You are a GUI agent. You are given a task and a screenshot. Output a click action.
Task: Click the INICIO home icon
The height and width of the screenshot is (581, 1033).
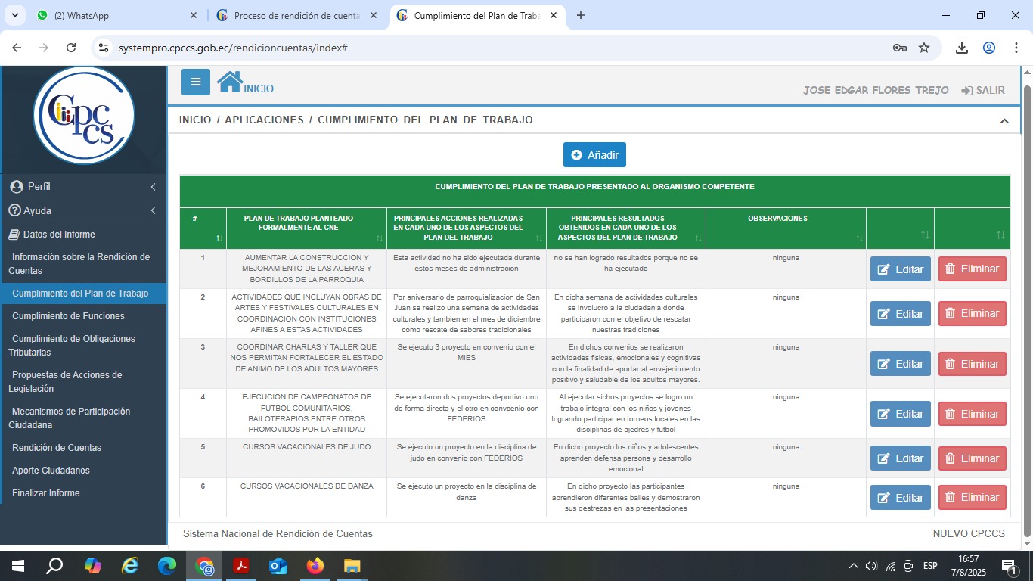(x=230, y=82)
